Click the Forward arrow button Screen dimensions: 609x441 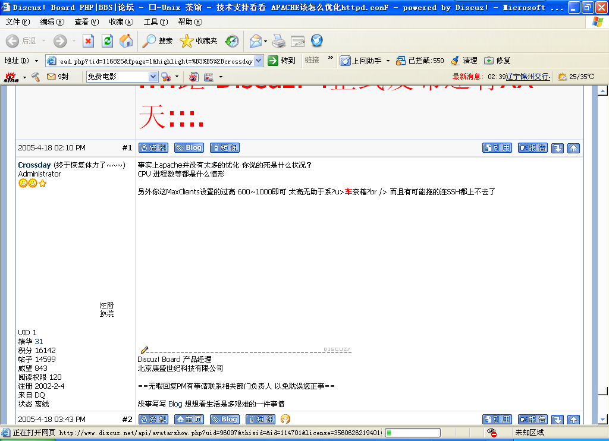60,41
